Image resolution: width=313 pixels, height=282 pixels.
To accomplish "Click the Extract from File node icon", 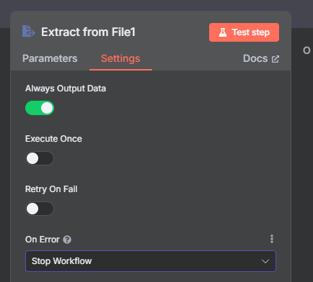I will click(x=29, y=31).
